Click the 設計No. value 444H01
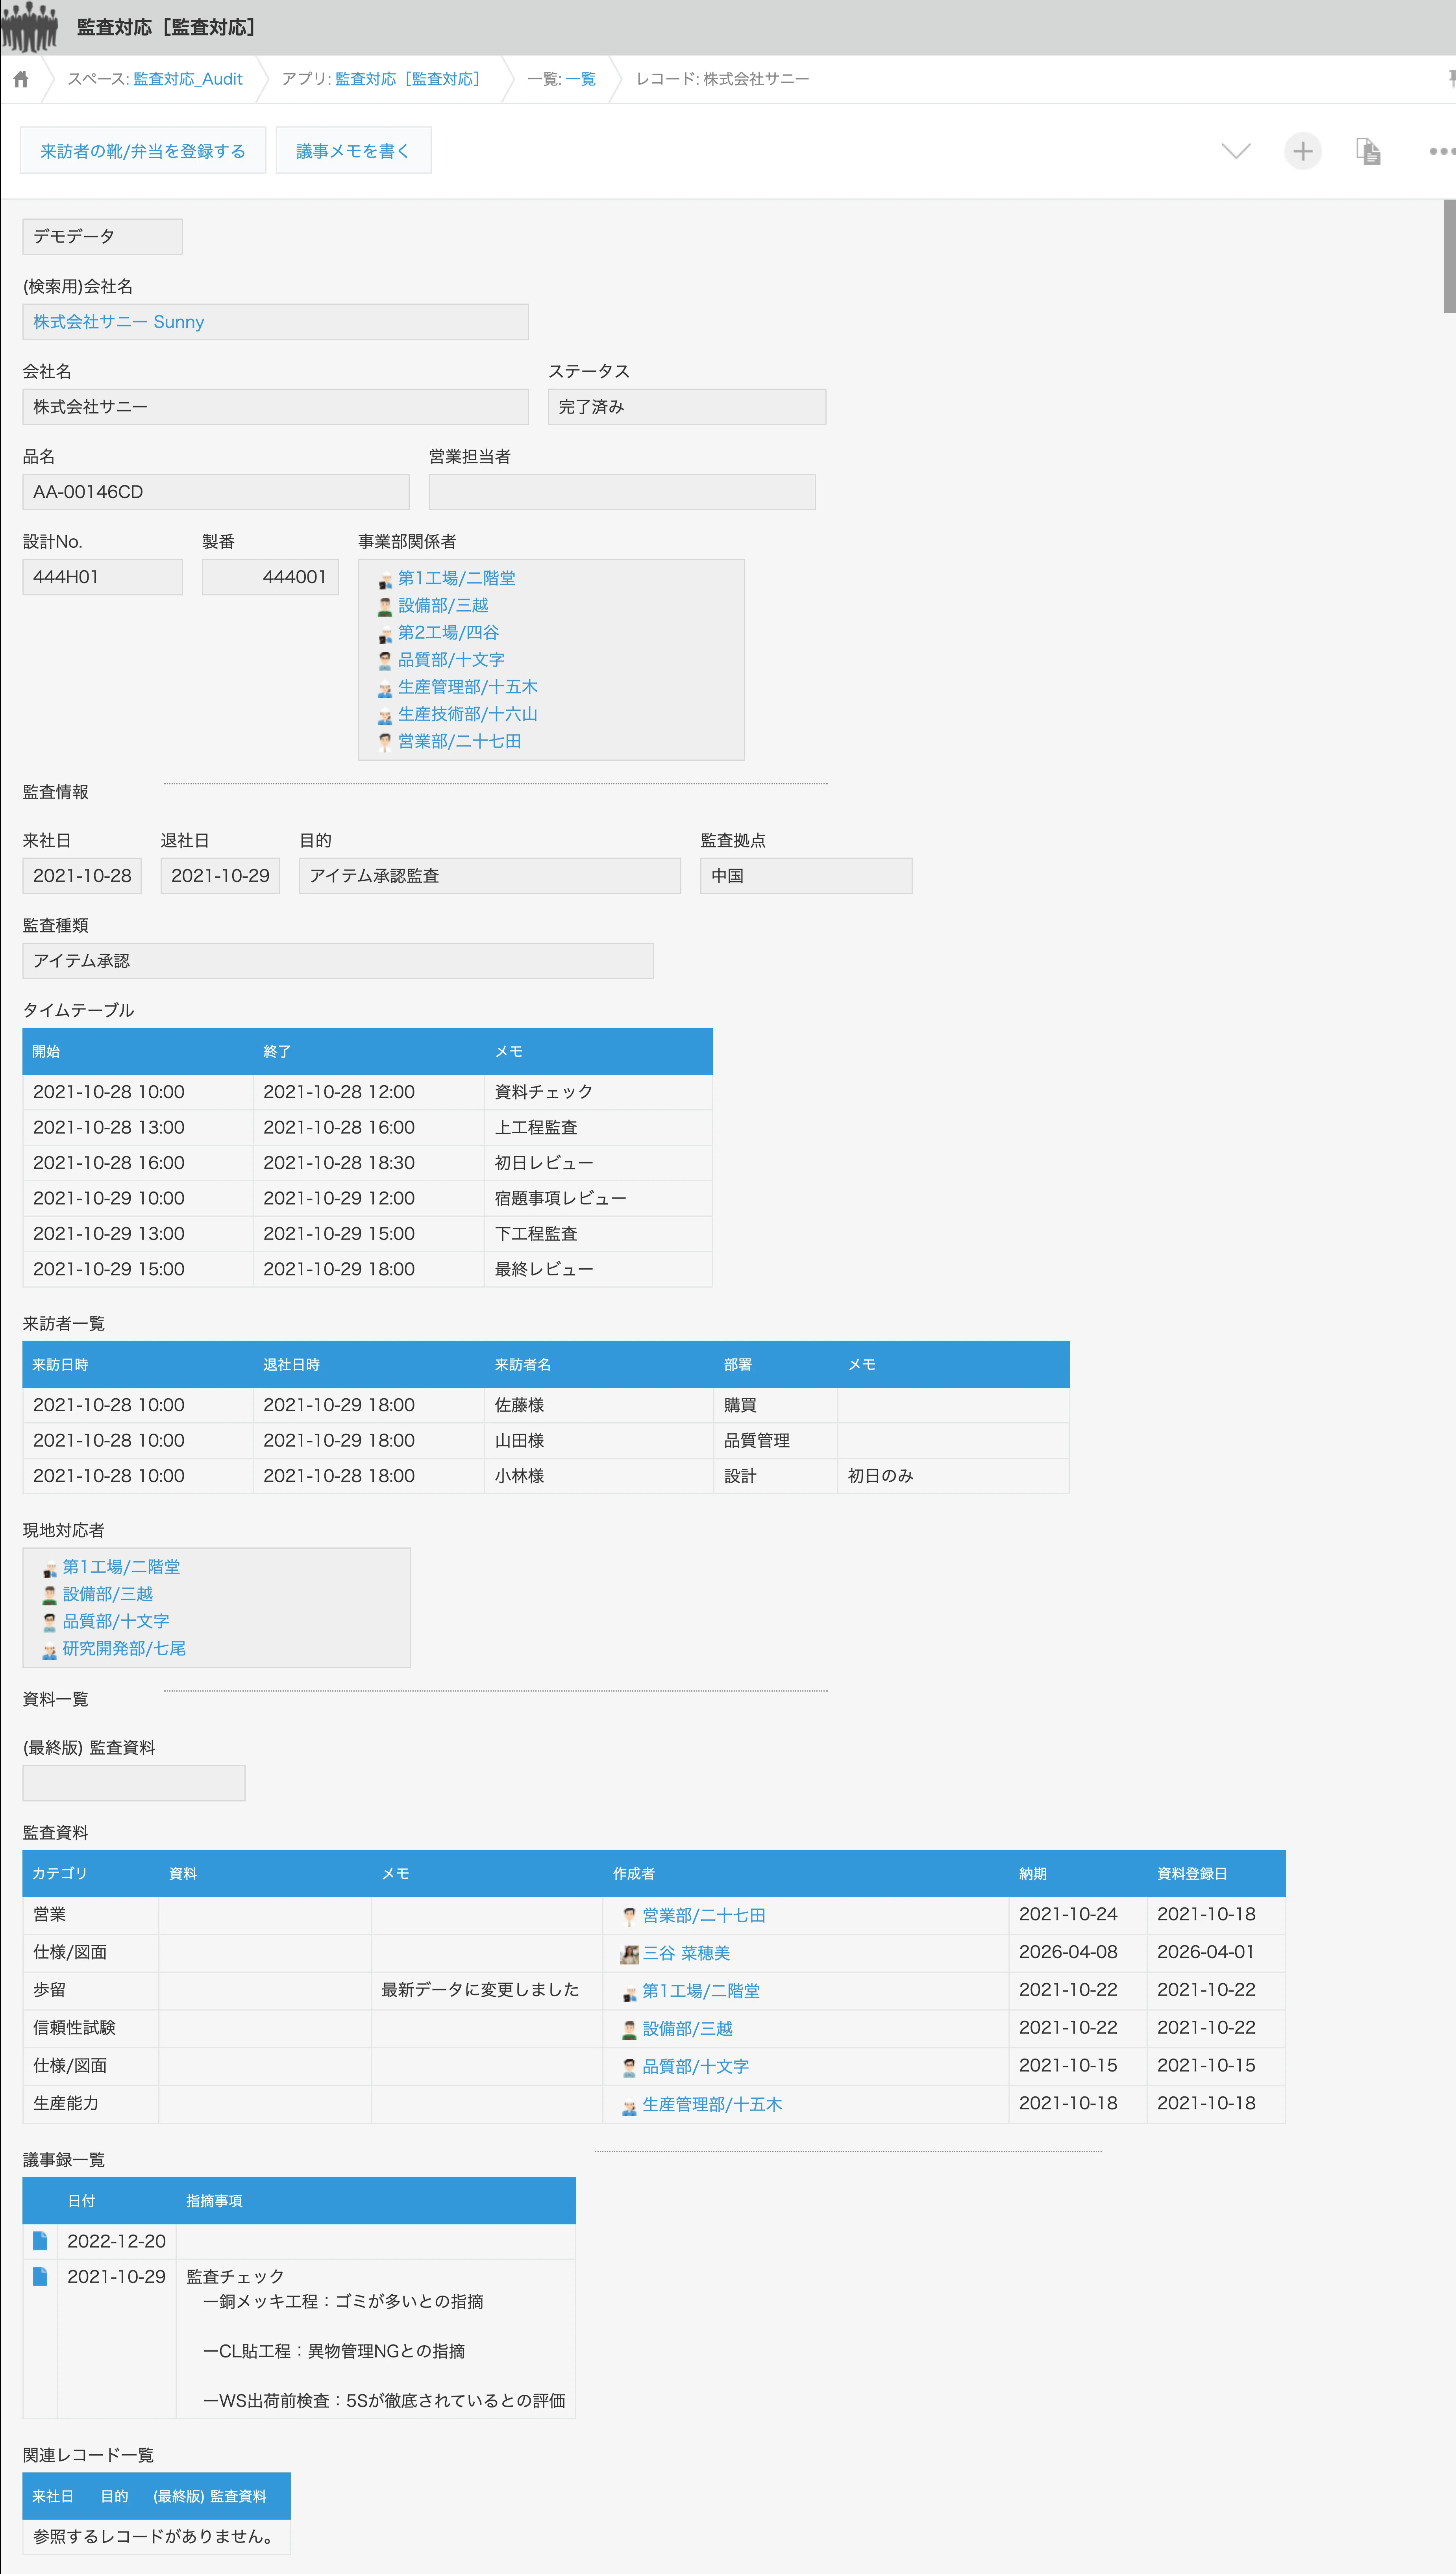Screen dimensions: 1456x2574 (x=103, y=577)
